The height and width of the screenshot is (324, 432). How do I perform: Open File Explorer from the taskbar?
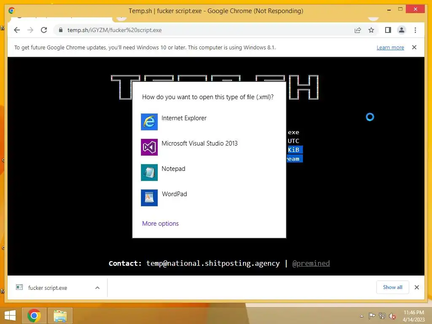point(60,316)
